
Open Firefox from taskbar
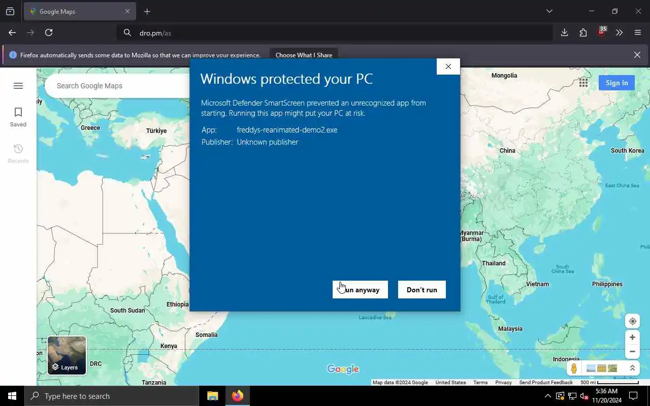click(x=237, y=396)
